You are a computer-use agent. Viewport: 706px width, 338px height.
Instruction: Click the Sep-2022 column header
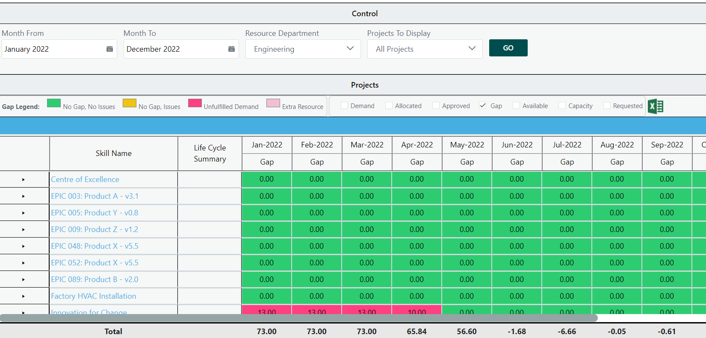click(667, 145)
